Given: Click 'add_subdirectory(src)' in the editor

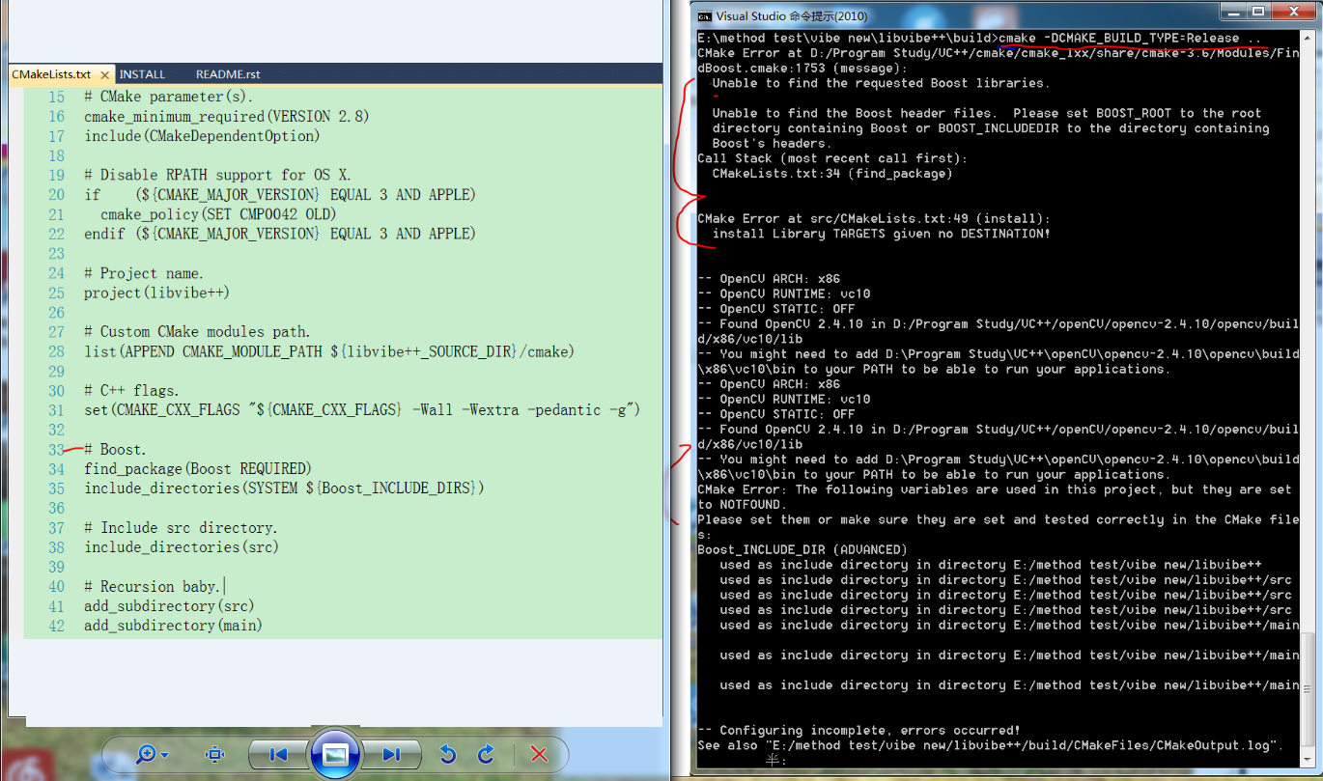Looking at the screenshot, I should [x=169, y=606].
